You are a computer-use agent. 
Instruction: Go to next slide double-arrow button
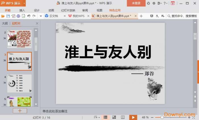(x=195, y=101)
